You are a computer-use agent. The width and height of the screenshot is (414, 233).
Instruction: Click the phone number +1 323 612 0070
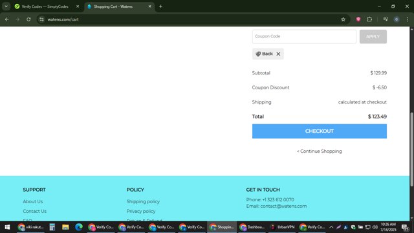278,199
